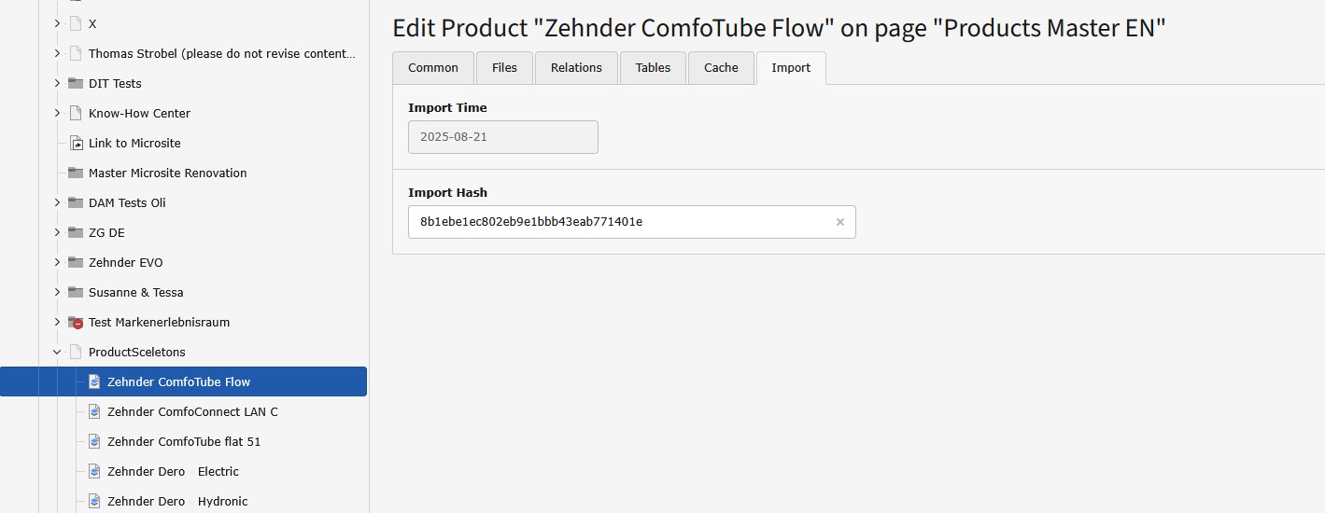Click the Know-How Center page icon
Viewport: 1325px width, 513px height.
(x=76, y=113)
